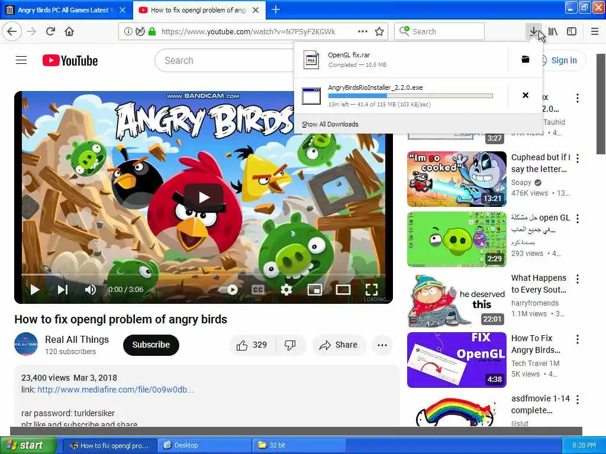Open Windows Start menu
Screen dimensions: 606x454
[x=28, y=445]
